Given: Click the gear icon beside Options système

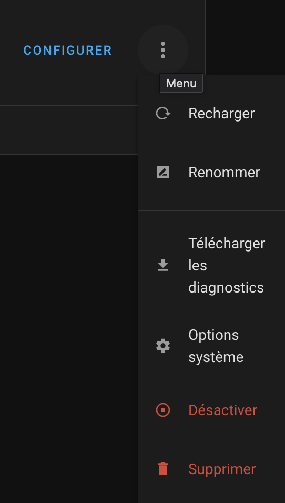Looking at the screenshot, I should tap(163, 346).
